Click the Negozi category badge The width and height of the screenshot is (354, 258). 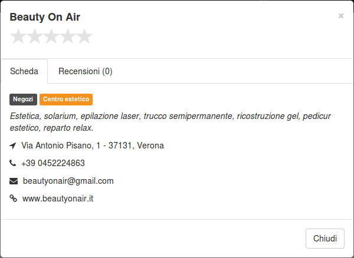click(x=23, y=100)
